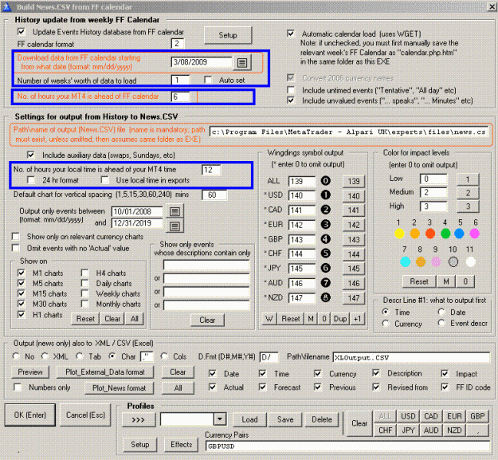The width and height of the screenshot is (498, 460).
Task: Click All button in Show on group
Action: pos(135,319)
